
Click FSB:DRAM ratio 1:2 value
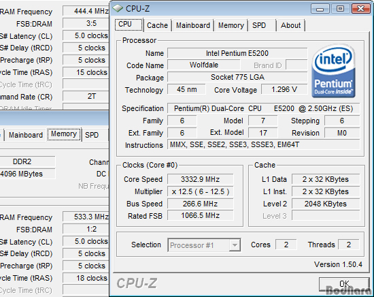coord(86,229)
